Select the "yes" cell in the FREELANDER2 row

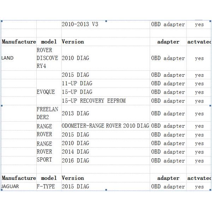point(199,114)
